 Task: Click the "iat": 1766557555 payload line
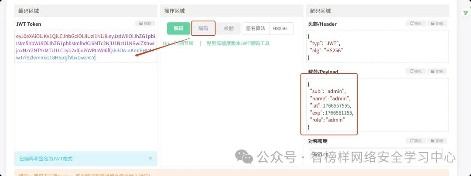point(331,105)
